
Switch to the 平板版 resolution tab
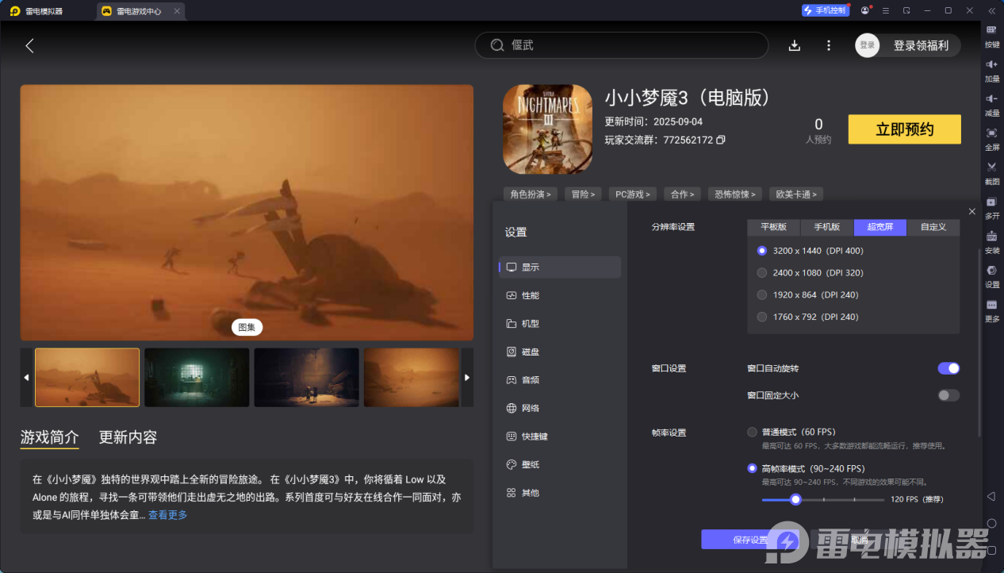click(774, 227)
